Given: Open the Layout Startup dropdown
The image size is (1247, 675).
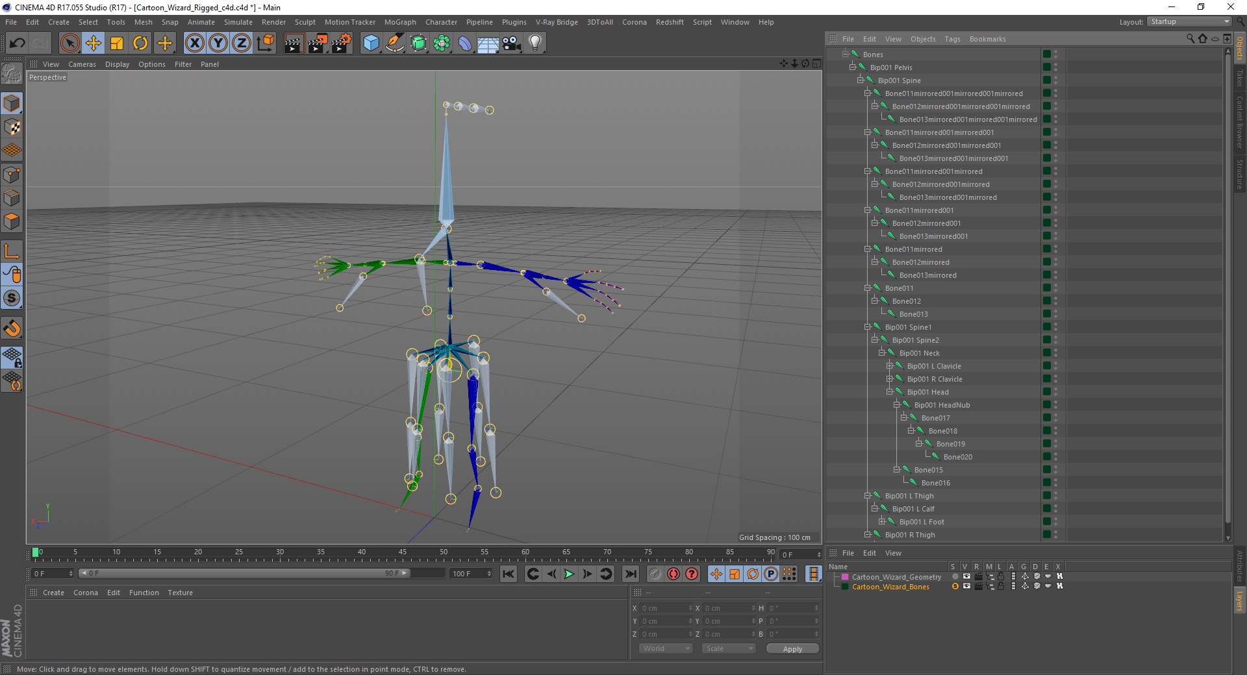Looking at the screenshot, I should 1189,21.
